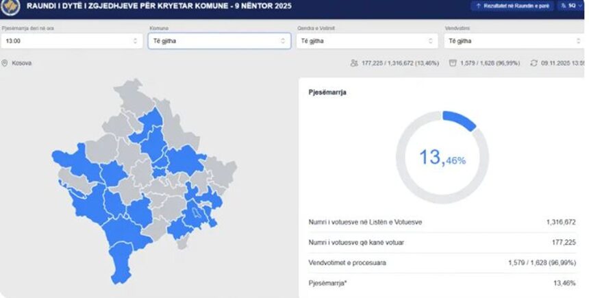The height and width of the screenshot is (298, 589).
Task: Click the refresh timestamp icon
Action: click(534, 63)
